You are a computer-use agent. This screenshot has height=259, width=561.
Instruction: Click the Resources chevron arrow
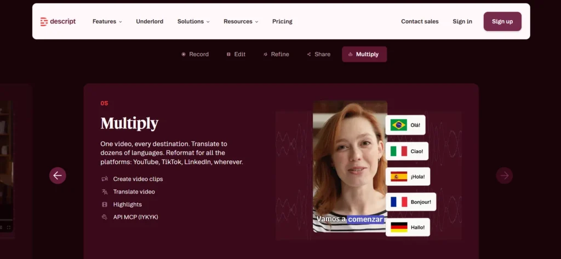(x=256, y=22)
